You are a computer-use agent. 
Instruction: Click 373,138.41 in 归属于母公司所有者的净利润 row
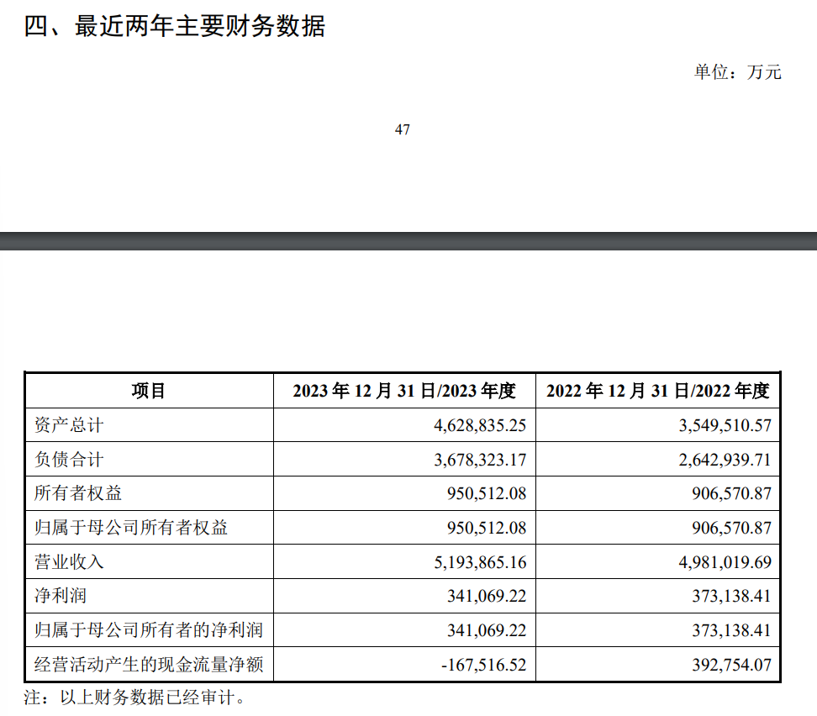[x=731, y=630]
